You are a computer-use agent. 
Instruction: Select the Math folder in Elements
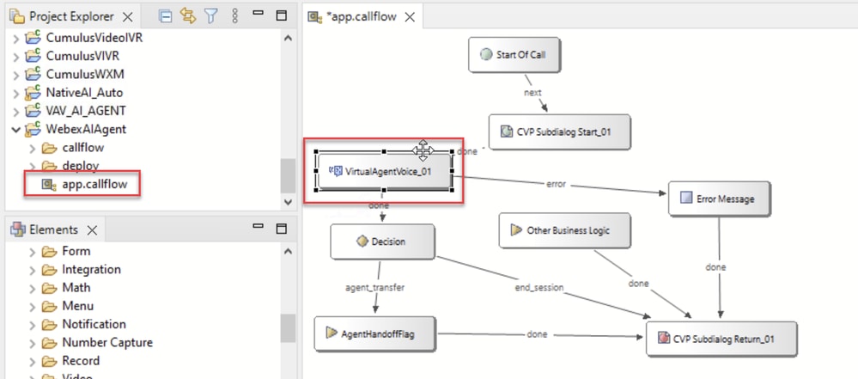pyautogui.click(x=76, y=288)
